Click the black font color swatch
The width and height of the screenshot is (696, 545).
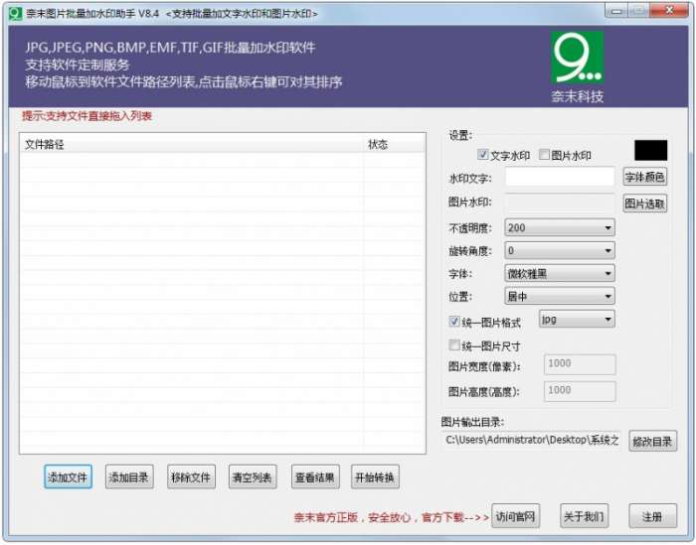click(x=650, y=150)
